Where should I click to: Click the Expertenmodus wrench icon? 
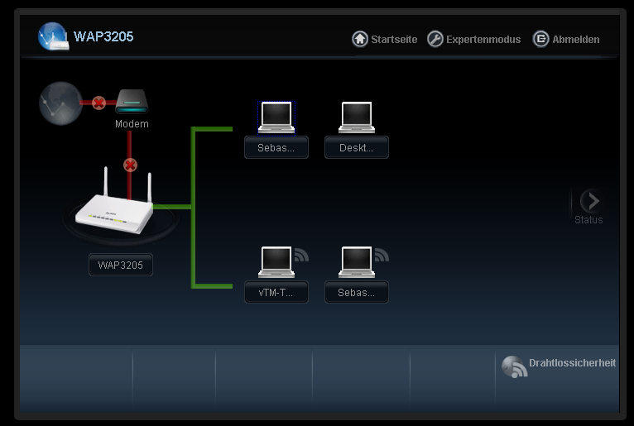point(435,39)
